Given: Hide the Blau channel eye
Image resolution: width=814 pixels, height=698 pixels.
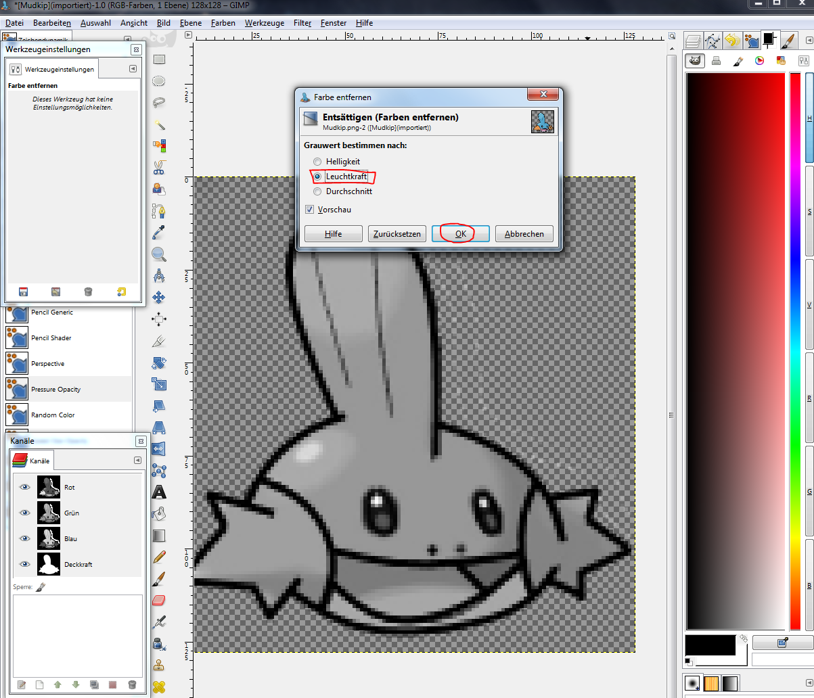Looking at the screenshot, I should click(x=25, y=538).
